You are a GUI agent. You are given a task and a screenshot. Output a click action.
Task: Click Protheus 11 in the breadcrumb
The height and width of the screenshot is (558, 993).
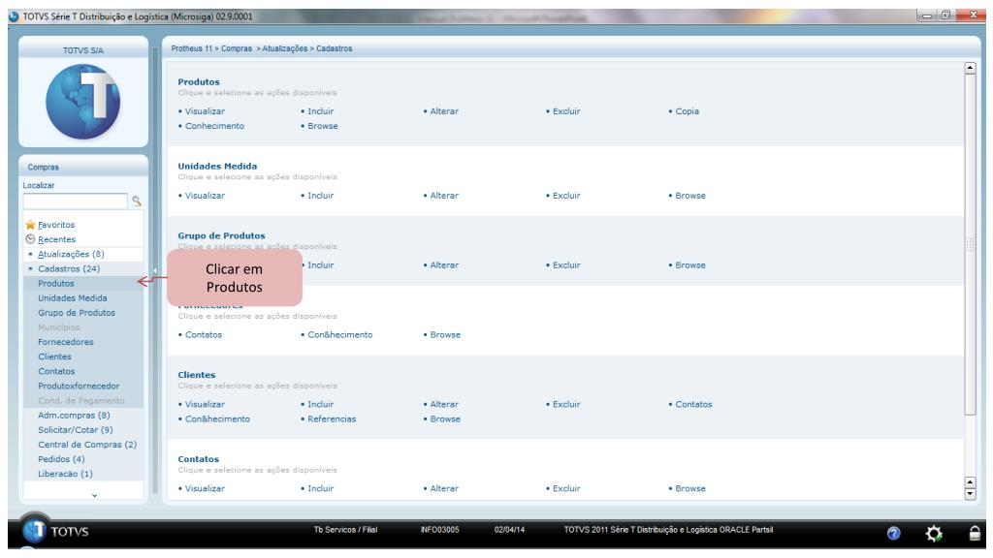(192, 48)
